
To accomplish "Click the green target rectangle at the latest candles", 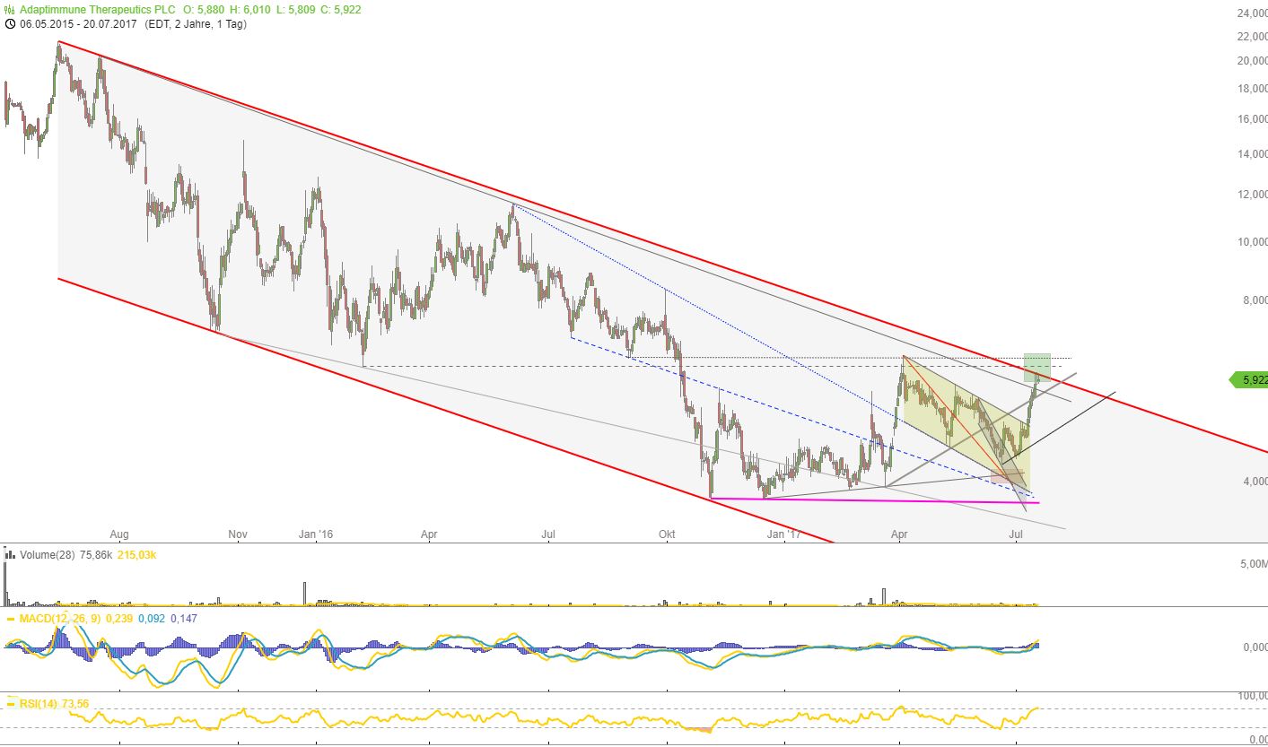I will 1036,361.
